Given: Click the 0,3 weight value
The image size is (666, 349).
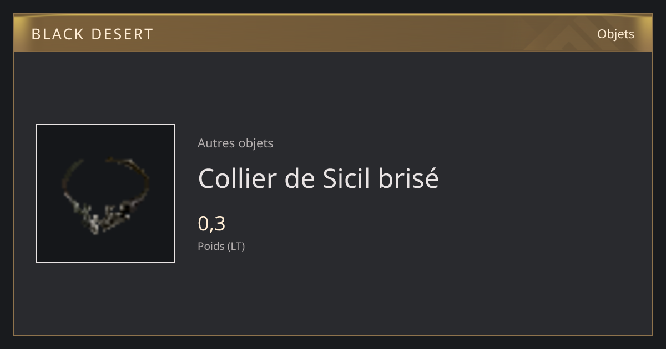Looking at the screenshot, I should tap(211, 224).
